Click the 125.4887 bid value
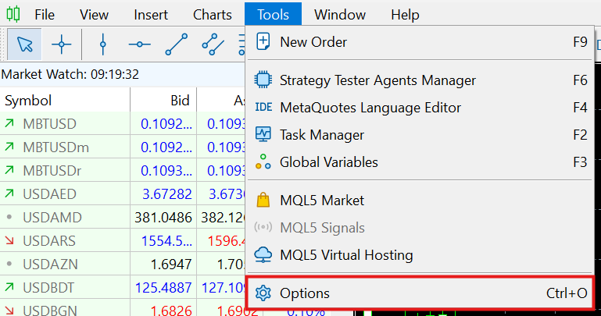The image size is (601, 316). click(163, 287)
